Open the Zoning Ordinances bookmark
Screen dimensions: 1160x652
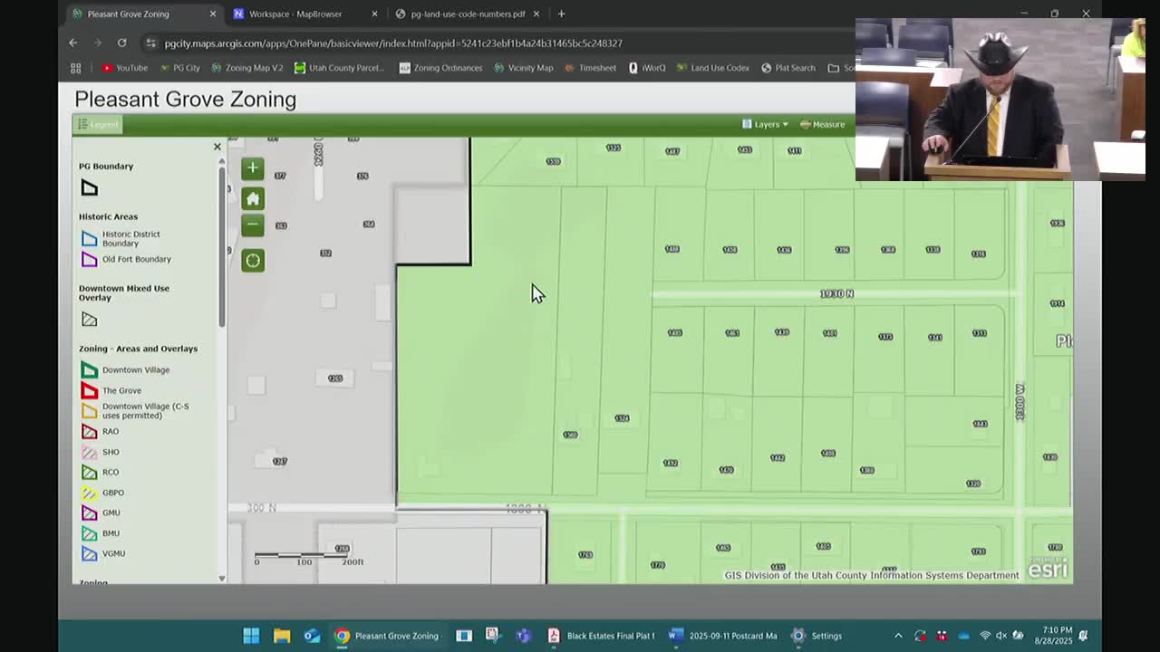[x=440, y=68]
